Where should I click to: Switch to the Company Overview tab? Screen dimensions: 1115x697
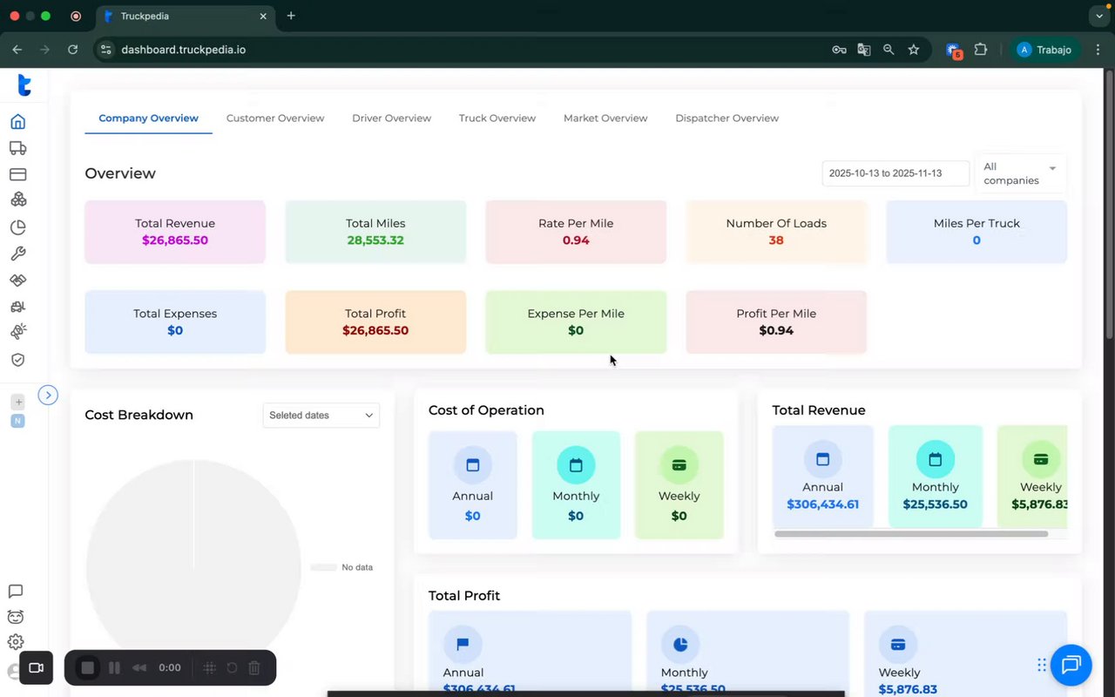149,118
